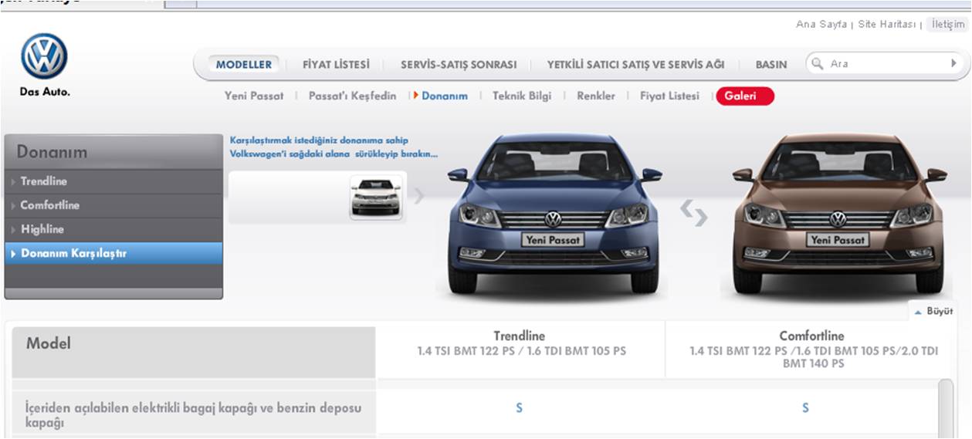Click the search magnifier icon

(818, 64)
